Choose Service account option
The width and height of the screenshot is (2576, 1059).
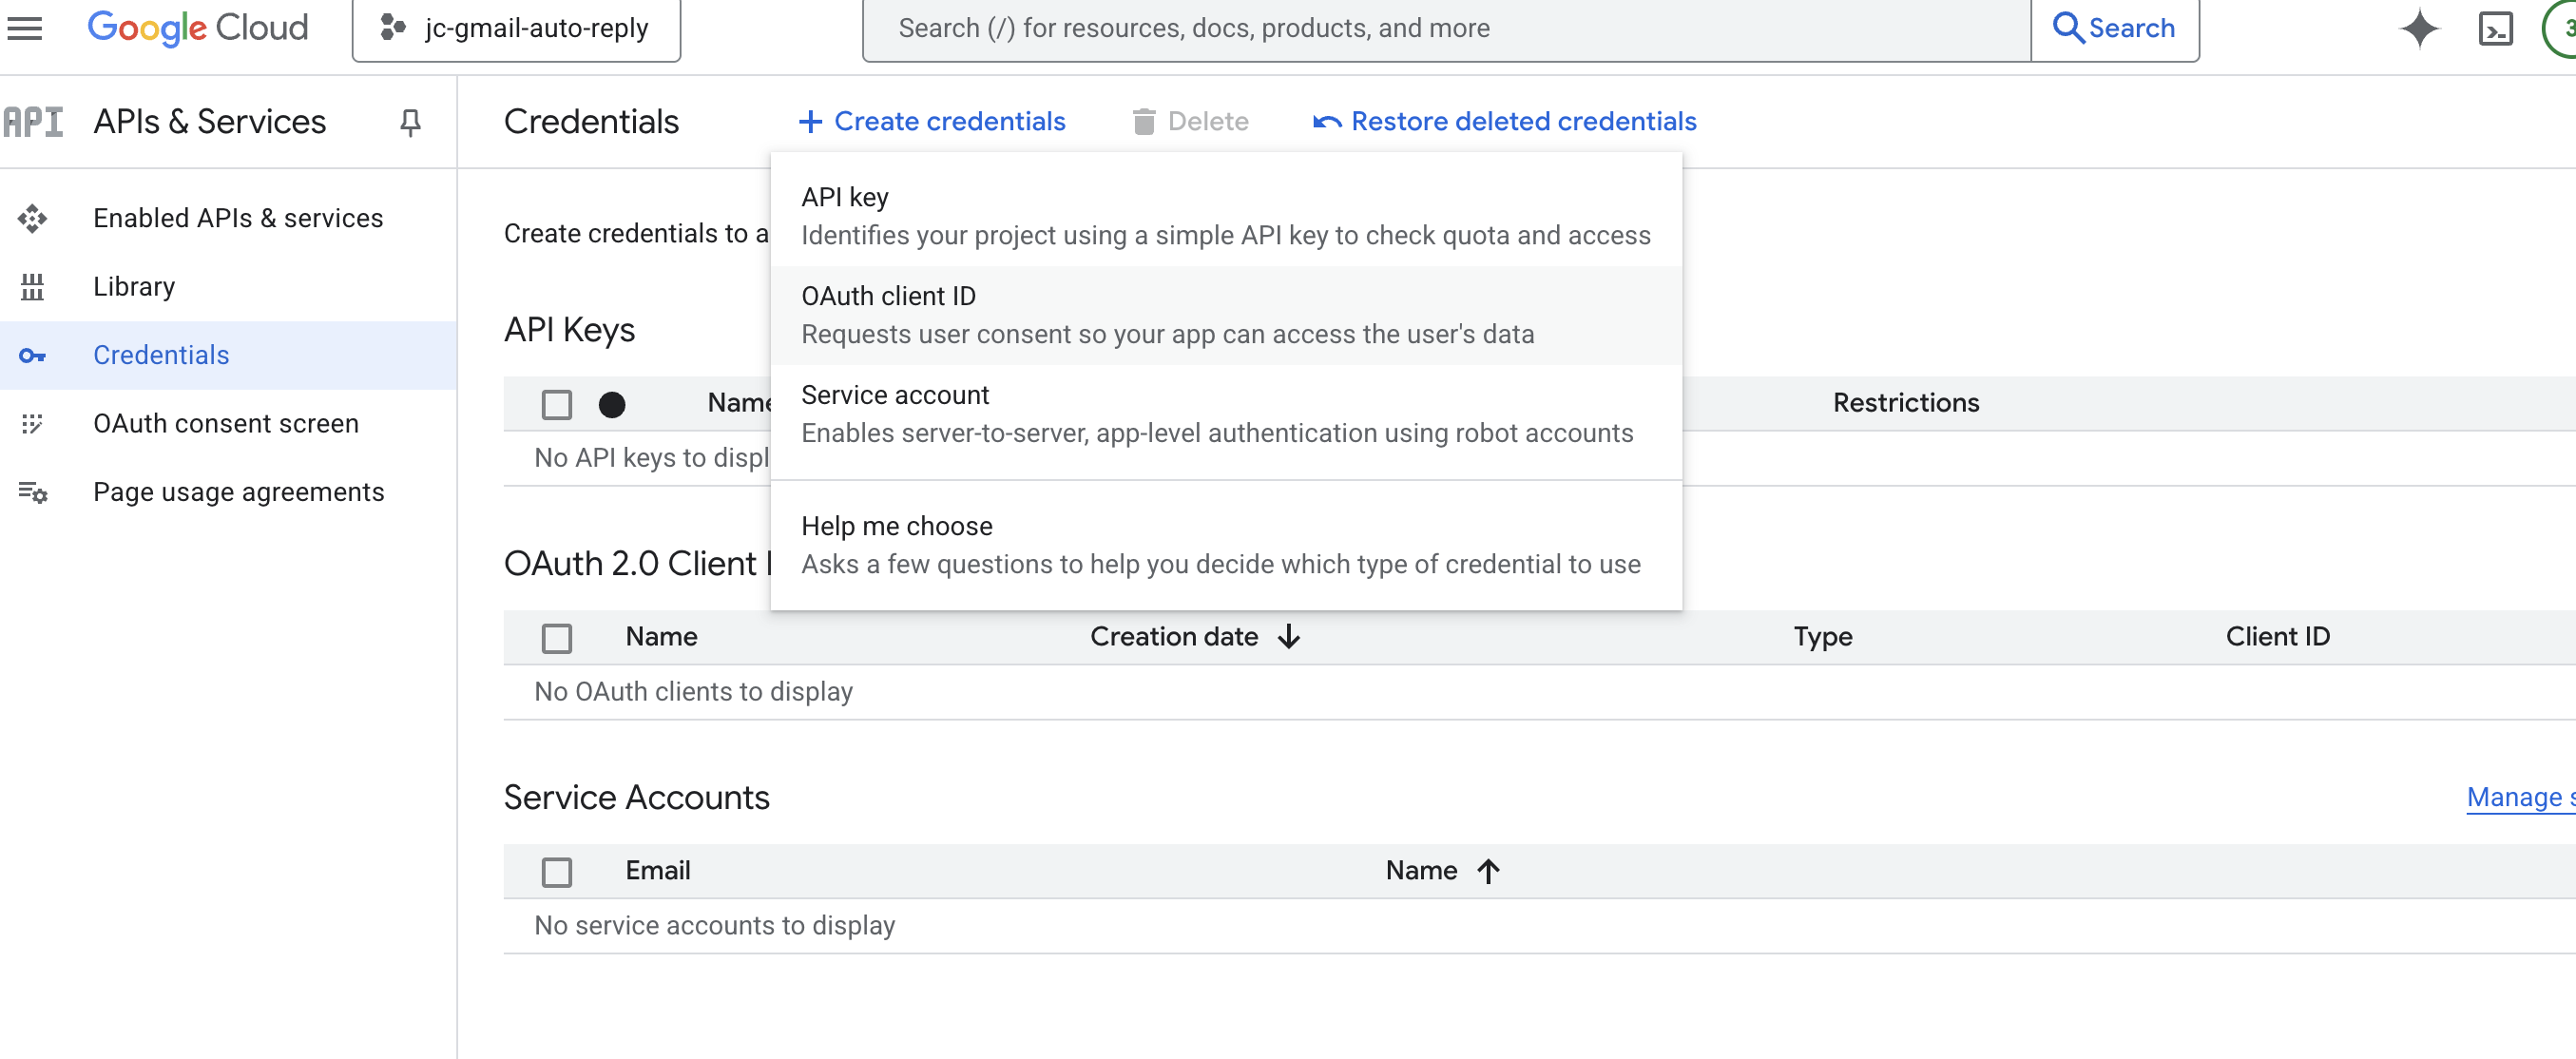[x=1226, y=414]
